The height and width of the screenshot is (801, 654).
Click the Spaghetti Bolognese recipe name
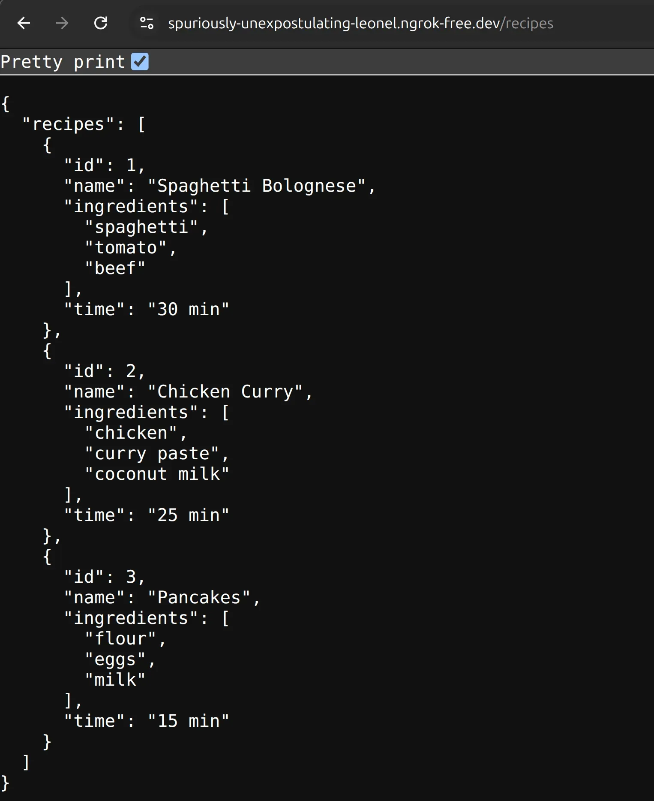[261, 185]
